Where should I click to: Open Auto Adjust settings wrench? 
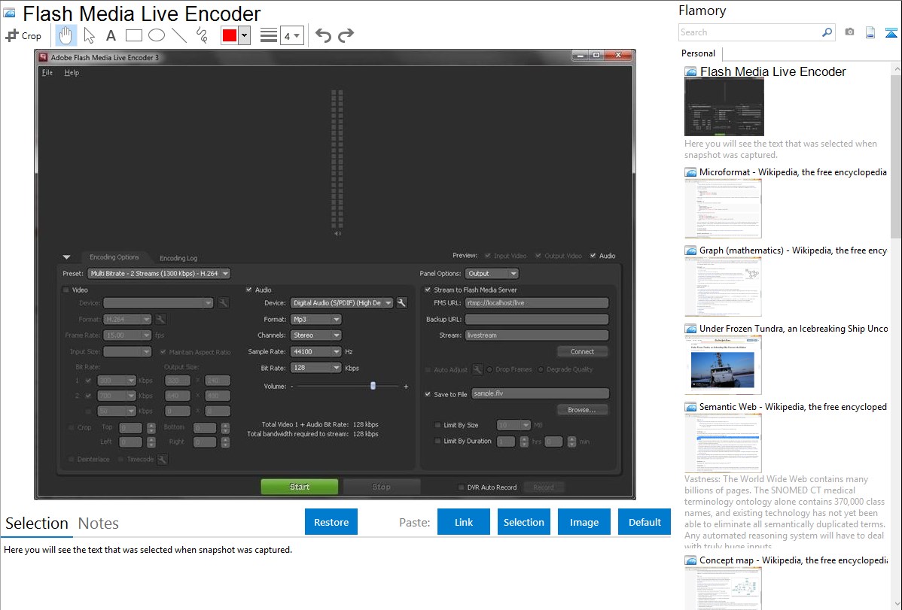point(477,369)
